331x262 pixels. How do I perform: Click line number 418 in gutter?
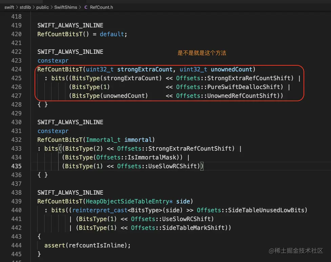[16, 17]
